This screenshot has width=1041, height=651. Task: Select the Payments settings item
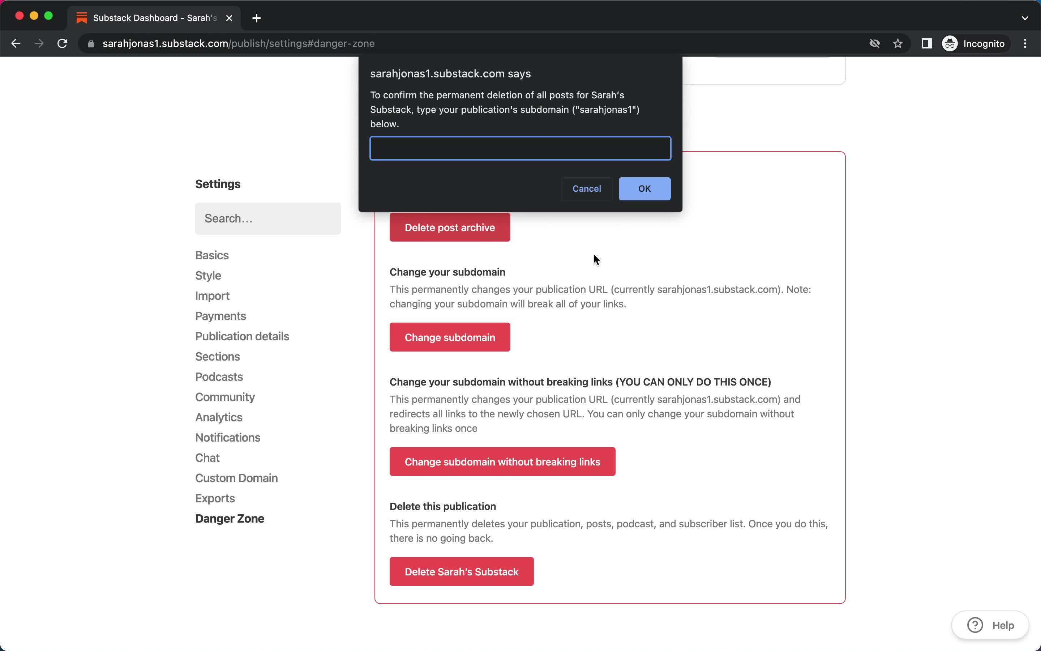220,315
